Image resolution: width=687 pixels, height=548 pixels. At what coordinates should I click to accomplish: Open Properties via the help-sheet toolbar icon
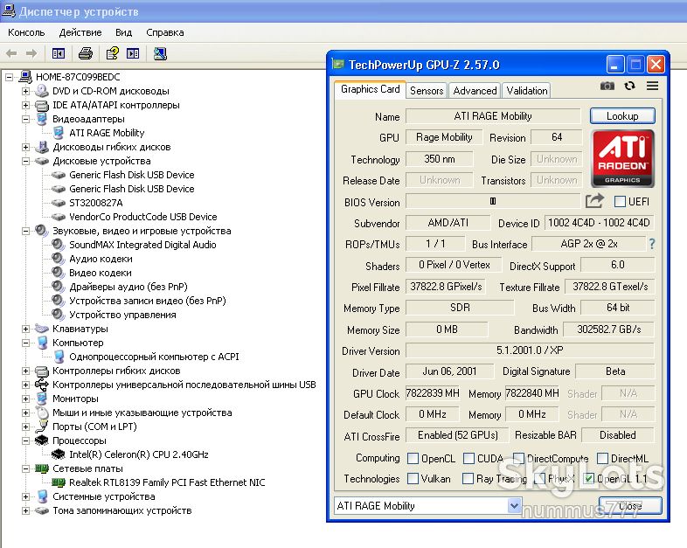(113, 53)
